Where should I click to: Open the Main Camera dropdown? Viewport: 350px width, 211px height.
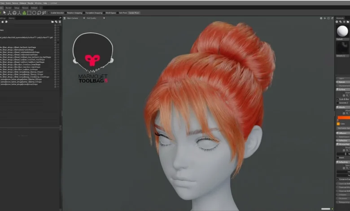click(x=84, y=18)
